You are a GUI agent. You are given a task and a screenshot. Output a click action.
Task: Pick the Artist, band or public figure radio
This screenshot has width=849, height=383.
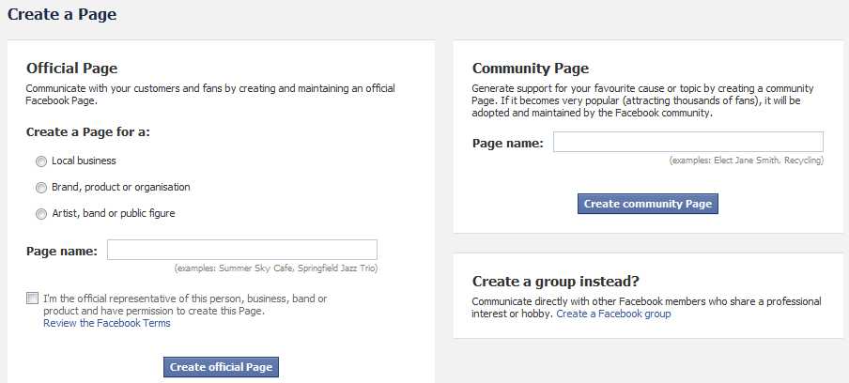(41, 214)
